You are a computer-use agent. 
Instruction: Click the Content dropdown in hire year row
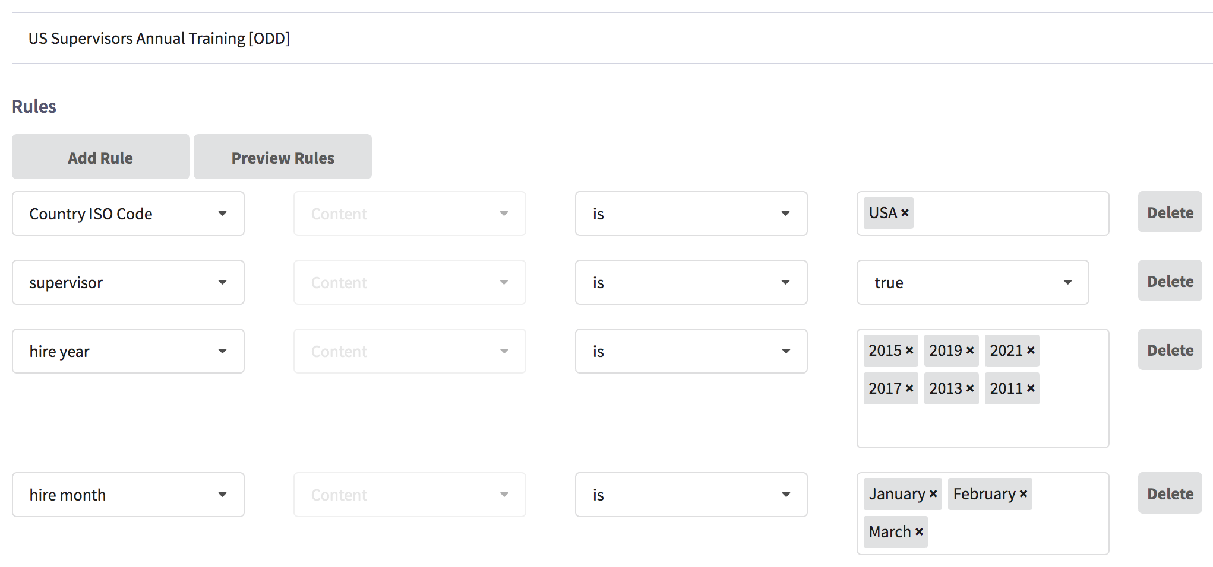coord(410,351)
